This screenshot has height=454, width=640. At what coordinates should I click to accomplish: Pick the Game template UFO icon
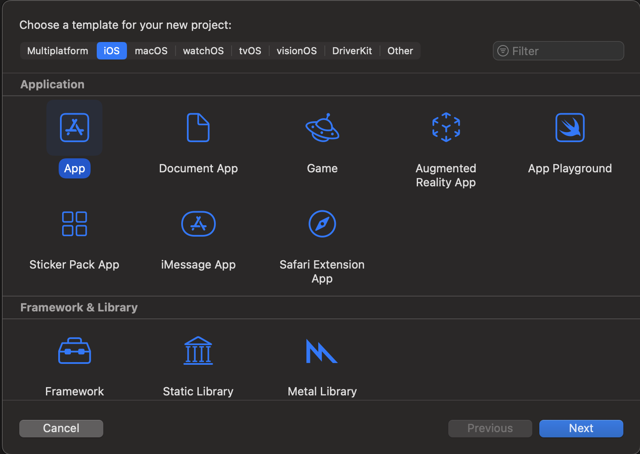[322, 128]
